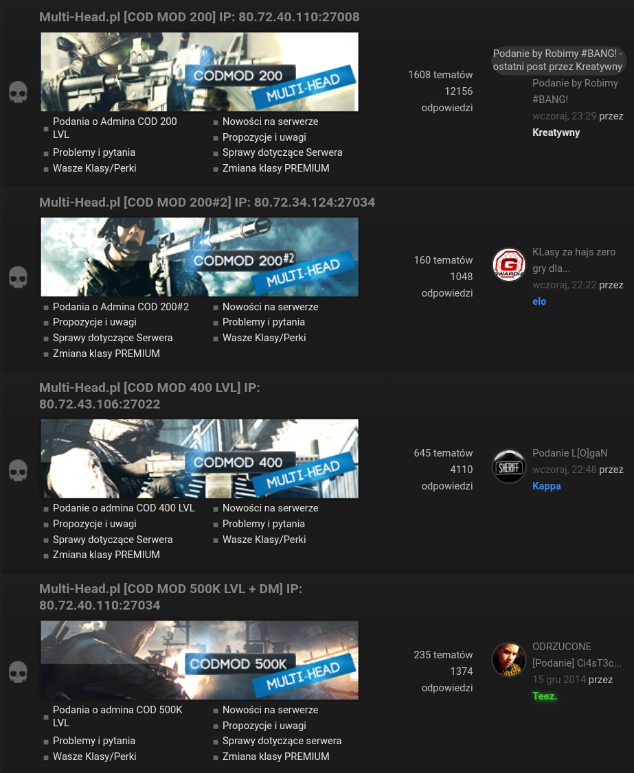Open last post 'KLasy za hajs zero gry dla...'
The image size is (634, 773).
574,260
